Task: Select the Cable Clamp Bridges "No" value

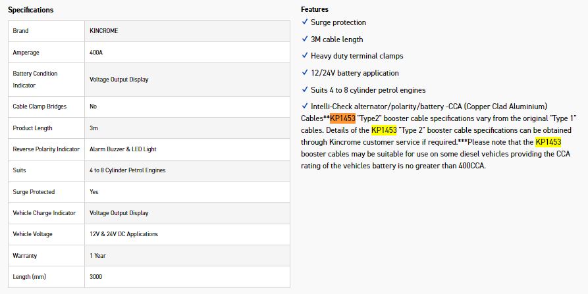Action: 93,106
